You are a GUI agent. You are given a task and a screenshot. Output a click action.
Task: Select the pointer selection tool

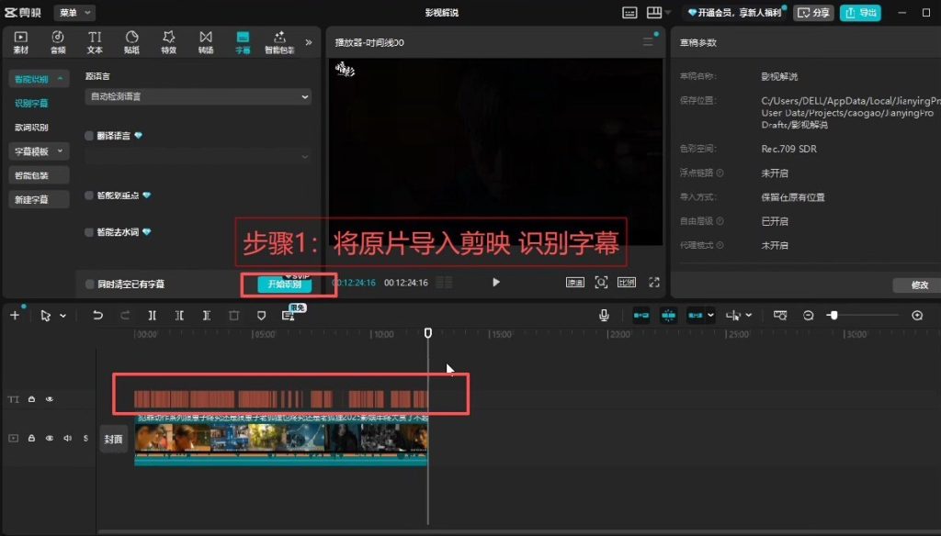(x=46, y=316)
